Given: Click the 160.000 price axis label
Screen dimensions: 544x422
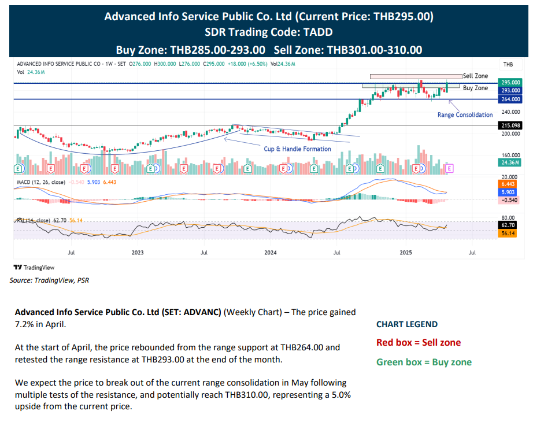Looking at the screenshot, I should pos(510,155).
